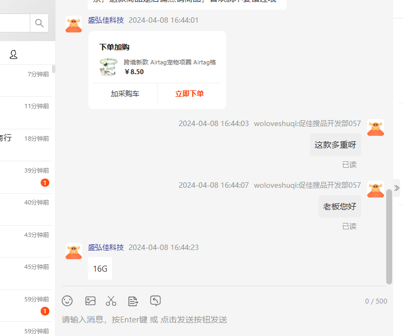Click the chat history icon
The width and height of the screenshot is (403, 336).
(x=155, y=301)
